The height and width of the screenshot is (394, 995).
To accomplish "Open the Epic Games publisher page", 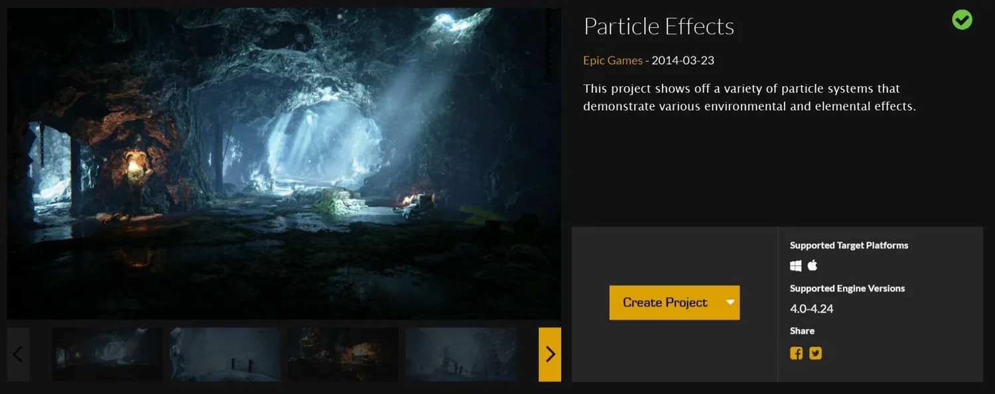I will click(x=612, y=60).
